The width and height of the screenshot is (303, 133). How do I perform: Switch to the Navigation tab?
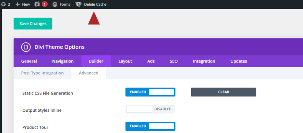(63, 61)
